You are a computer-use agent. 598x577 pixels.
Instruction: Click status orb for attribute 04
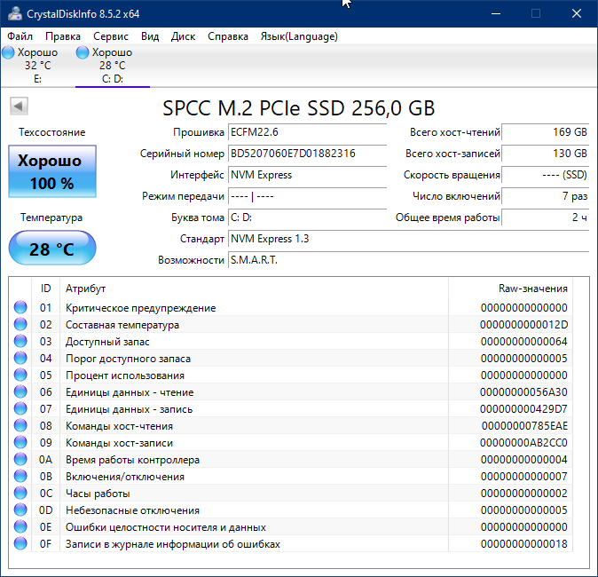(20, 358)
